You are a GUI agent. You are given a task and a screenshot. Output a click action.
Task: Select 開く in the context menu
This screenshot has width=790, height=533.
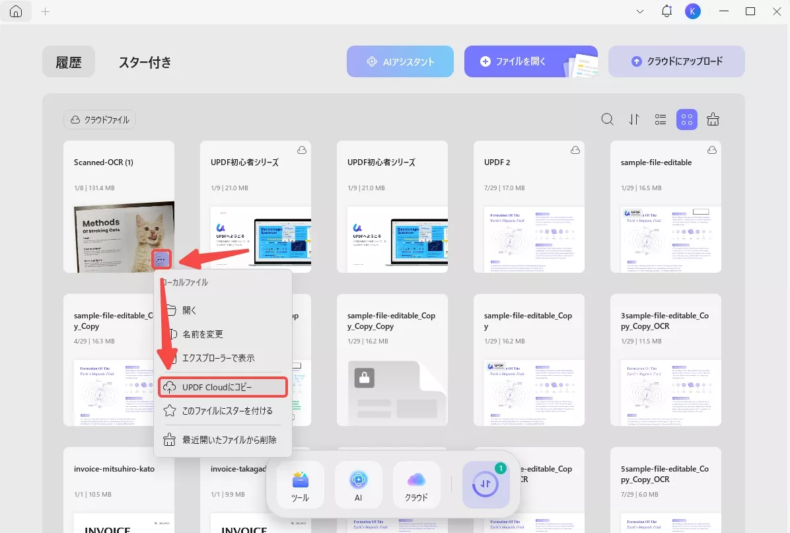pyautogui.click(x=223, y=310)
